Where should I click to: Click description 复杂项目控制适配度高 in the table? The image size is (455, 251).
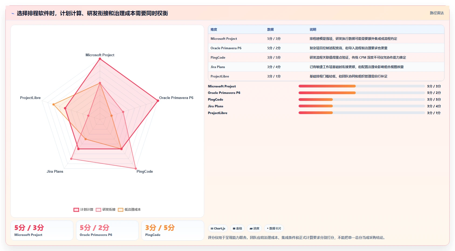pos(348,48)
